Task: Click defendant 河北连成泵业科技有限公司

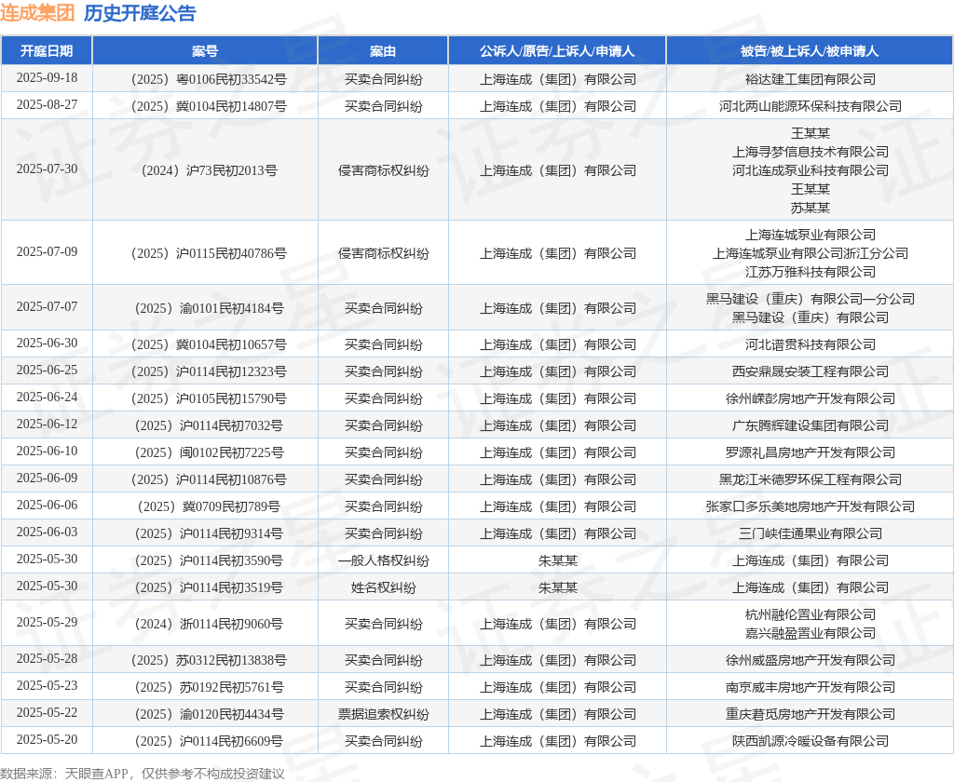Action: click(810, 170)
